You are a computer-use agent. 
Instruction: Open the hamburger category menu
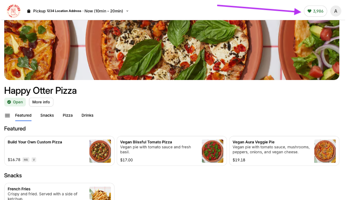(7, 115)
